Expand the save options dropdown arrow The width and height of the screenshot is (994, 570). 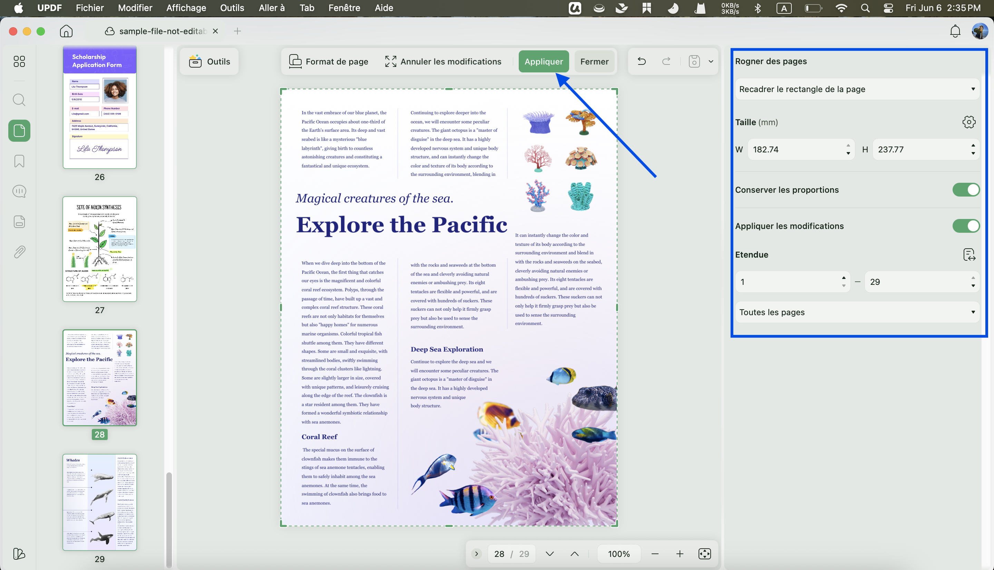click(x=711, y=61)
